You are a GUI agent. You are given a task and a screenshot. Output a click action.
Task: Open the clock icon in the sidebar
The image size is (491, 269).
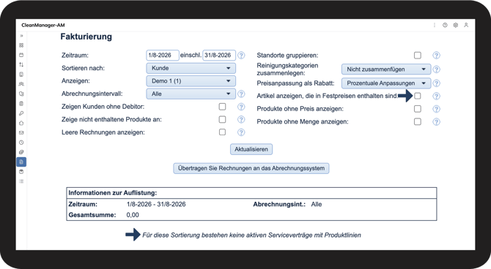click(21, 143)
